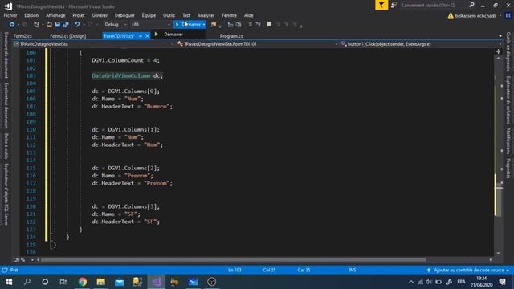Open the Fichier menu
The height and width of the screenshot is (289, 514).
[10, 15]
